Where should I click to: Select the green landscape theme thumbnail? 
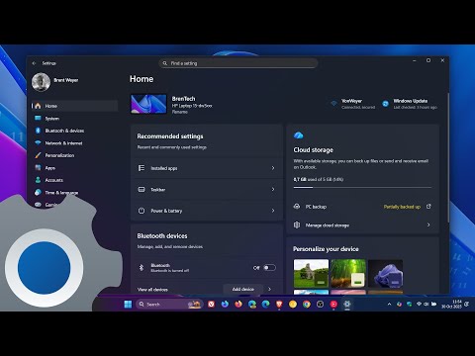(x=311, y=274)
